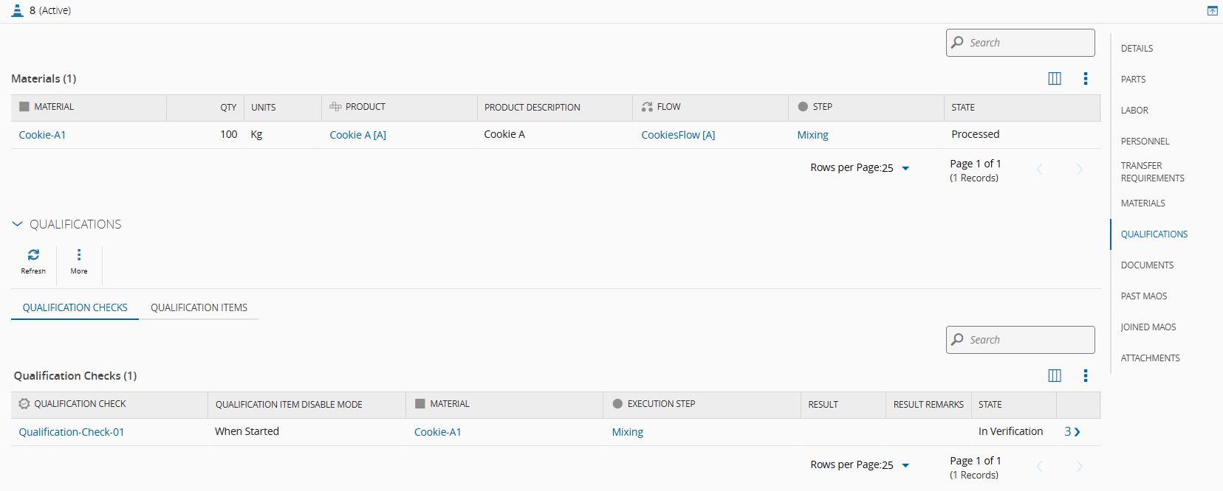Switch to the Qualification Items tab

point(199,307)
